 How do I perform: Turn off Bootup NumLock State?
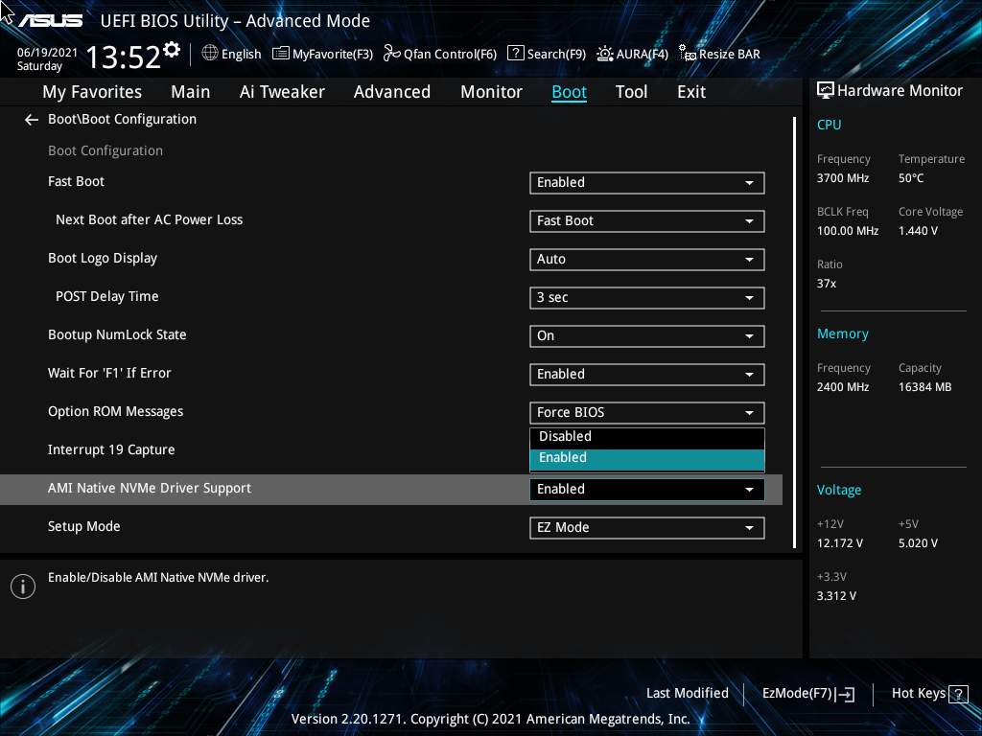click(x=646, y=335)
